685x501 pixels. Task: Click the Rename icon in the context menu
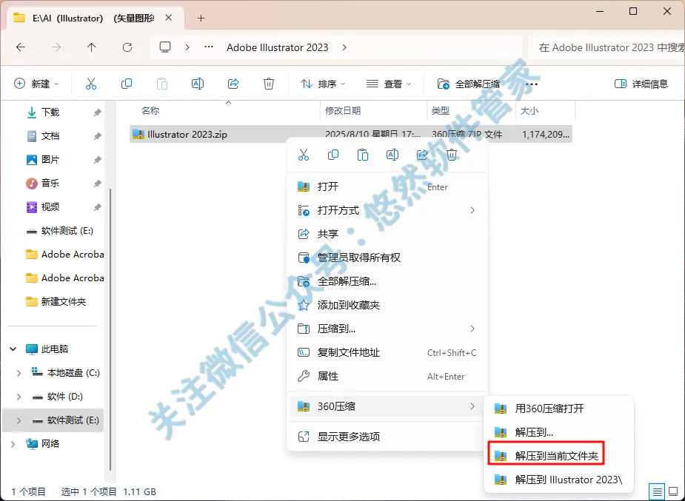click(392, 155)
